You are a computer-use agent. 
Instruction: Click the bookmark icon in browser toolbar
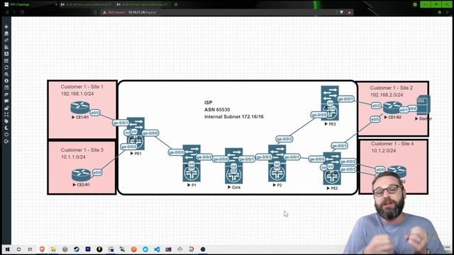(95, 12)
